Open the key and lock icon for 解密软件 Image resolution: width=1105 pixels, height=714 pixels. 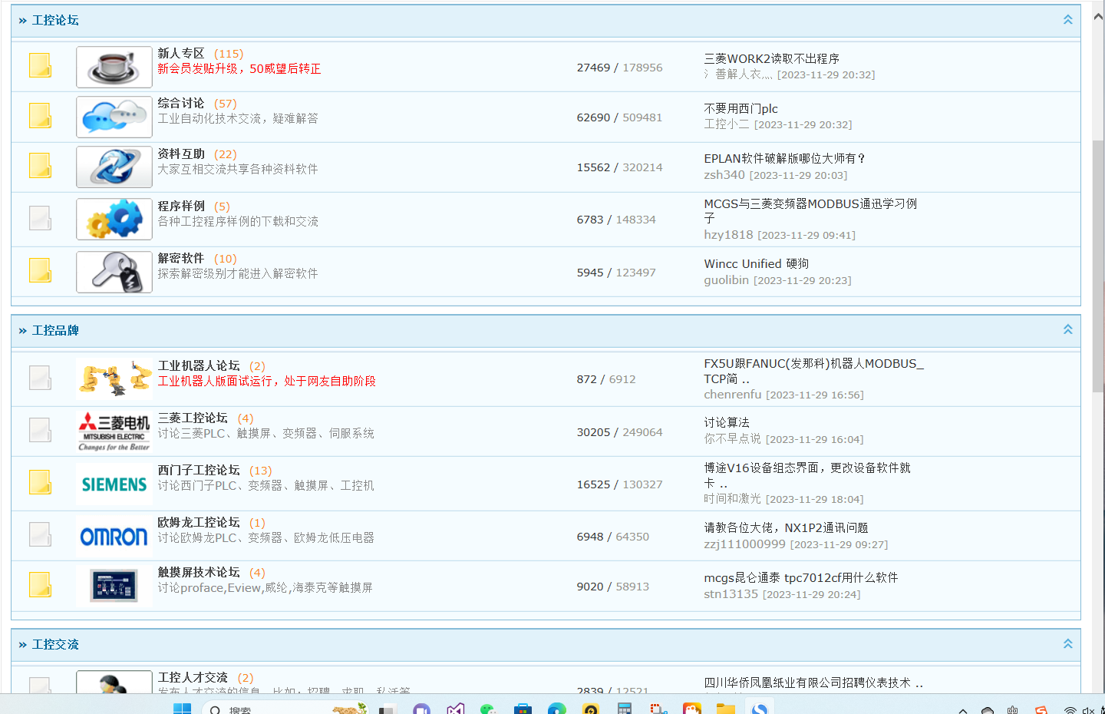tap(114, 272)
